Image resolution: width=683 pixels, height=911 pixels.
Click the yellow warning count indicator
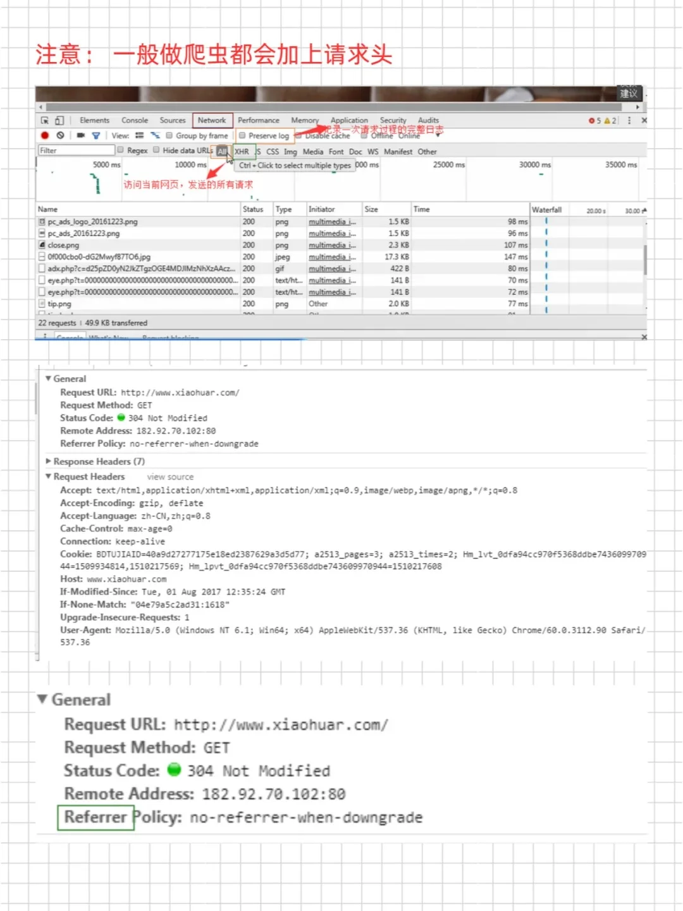(x=610, y=120)
